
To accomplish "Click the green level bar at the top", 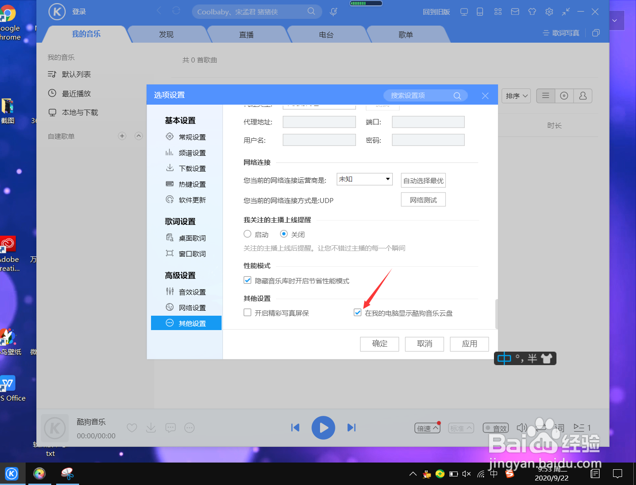I will point(365,3).
